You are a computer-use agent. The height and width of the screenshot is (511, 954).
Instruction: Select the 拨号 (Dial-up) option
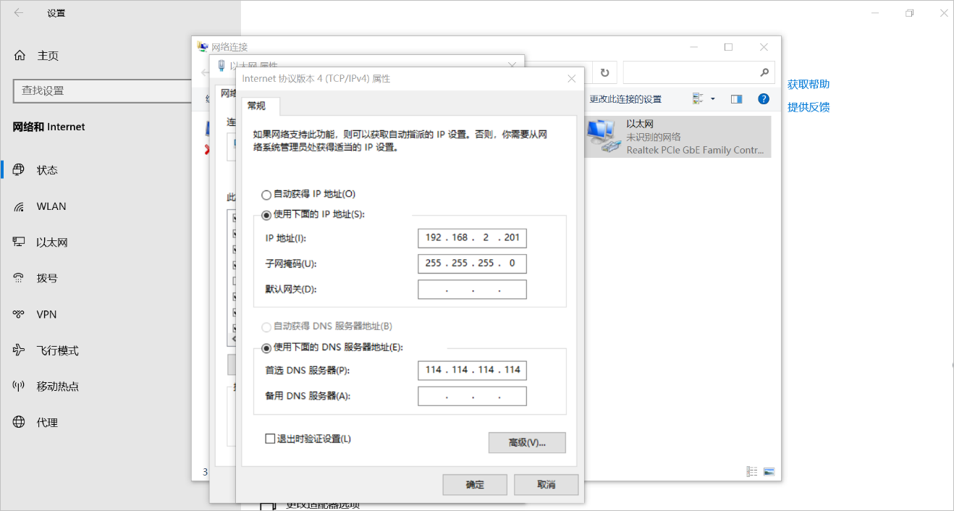tap(46, 277)
